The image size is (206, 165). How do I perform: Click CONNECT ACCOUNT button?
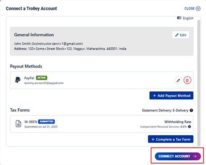pos(178,156)
